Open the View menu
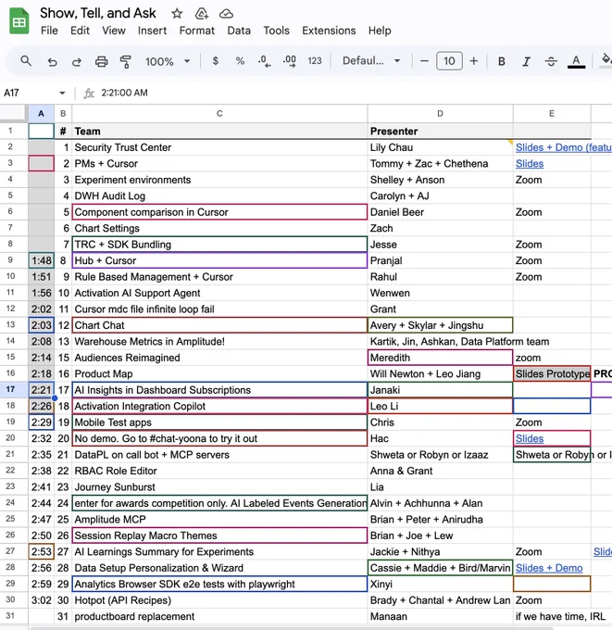The height and width of the screenshot is (630, 612). point(114,31)
